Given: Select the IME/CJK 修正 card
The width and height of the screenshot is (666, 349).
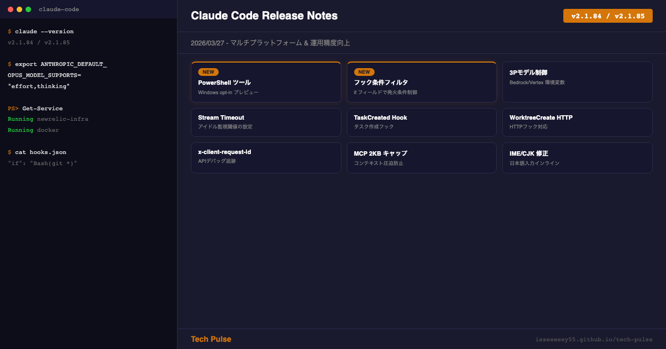Looking at the screenshot, I should coord(577,157).
